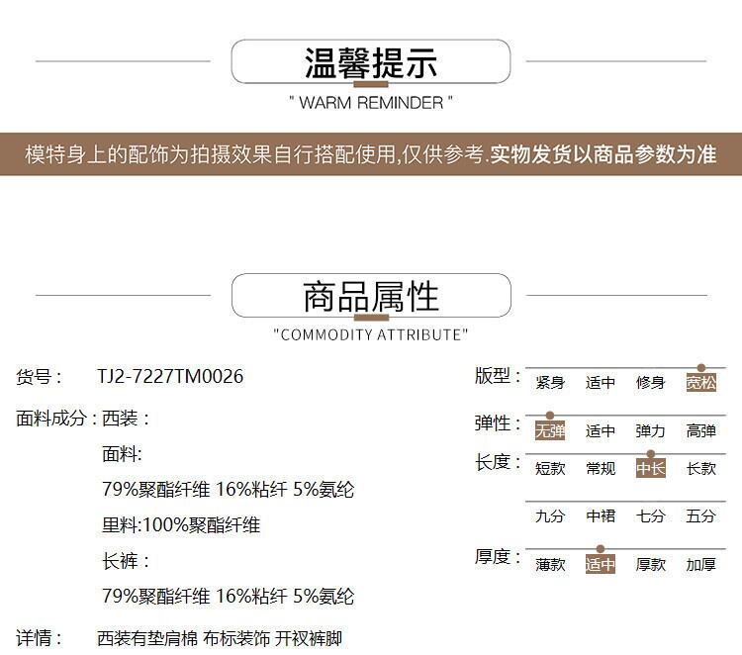This screenshot has height=655, width=742.
Task: Select 中裙 length option
Action: [x=601, y=515]
